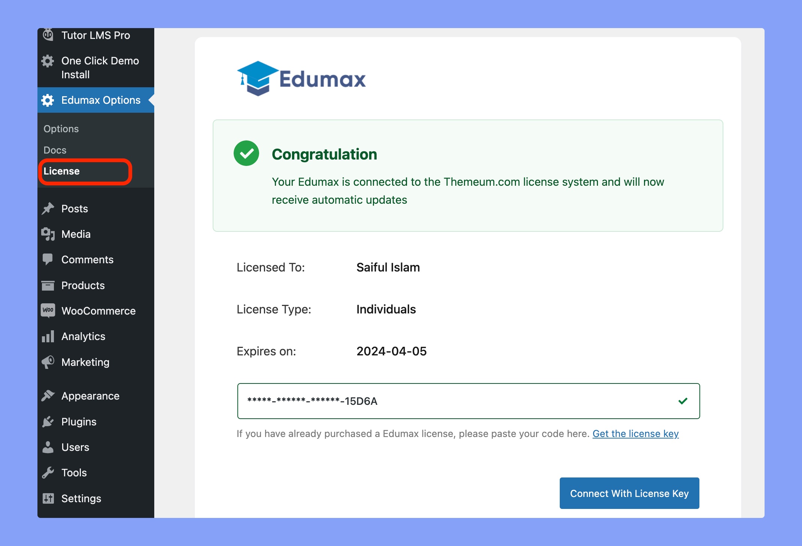802x546 pixels.
Task: Click the Marketing megaphone icon
Action: point(48,362)
